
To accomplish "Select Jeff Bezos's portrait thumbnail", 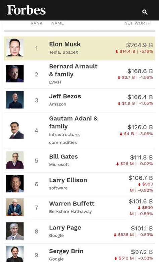I will point(15,100).
